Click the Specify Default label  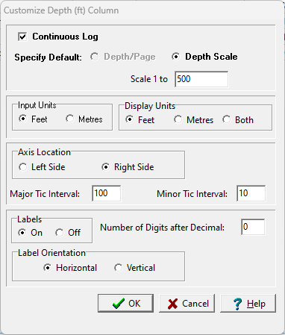coord(48,57)
